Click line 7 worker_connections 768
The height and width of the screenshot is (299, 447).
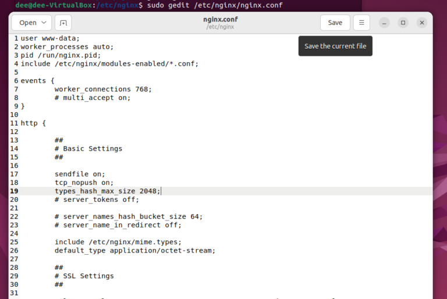click(103, 89)
